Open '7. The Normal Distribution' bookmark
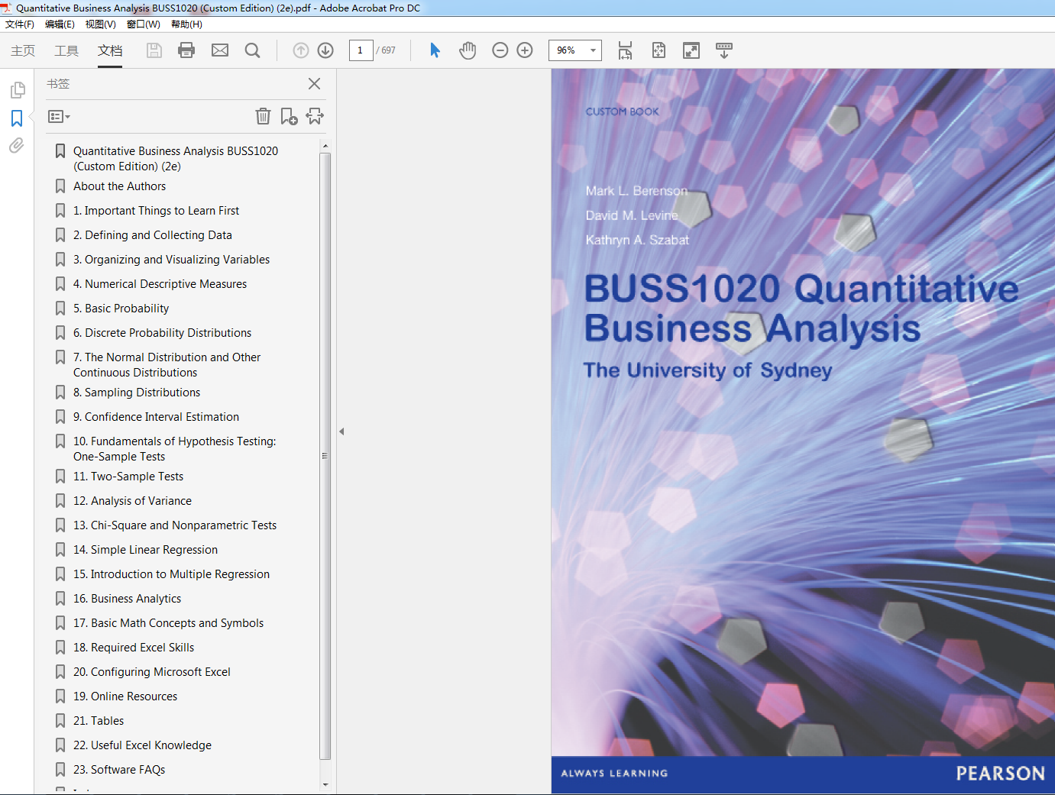Screen dimensions: 1055x795 click(167, 365)
